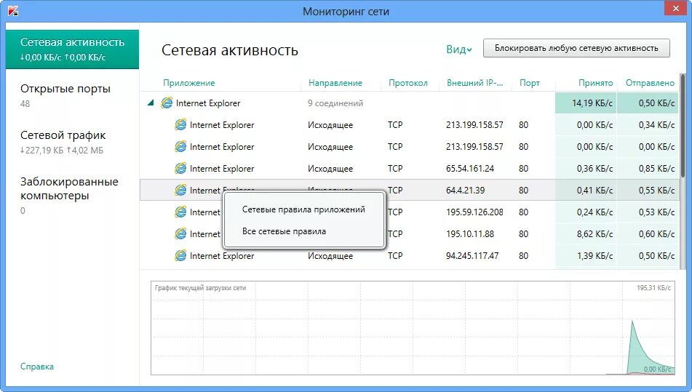692x392 pixels.
Task: Click TCP in the 195.10.11.88 row
Action: 395,233
